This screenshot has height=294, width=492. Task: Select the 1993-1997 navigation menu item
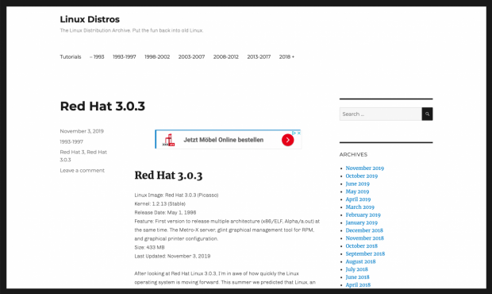coord(125,57)
